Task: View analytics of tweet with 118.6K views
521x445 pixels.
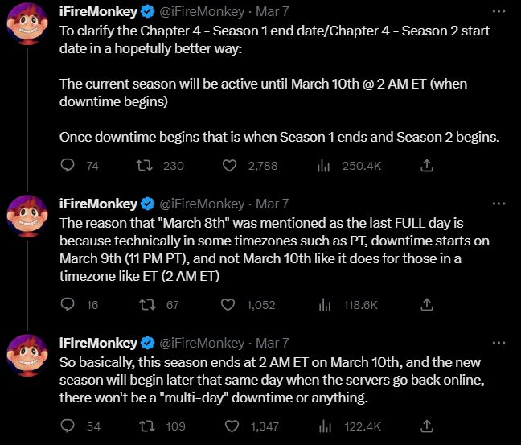Action: click(x=325, y=304)
